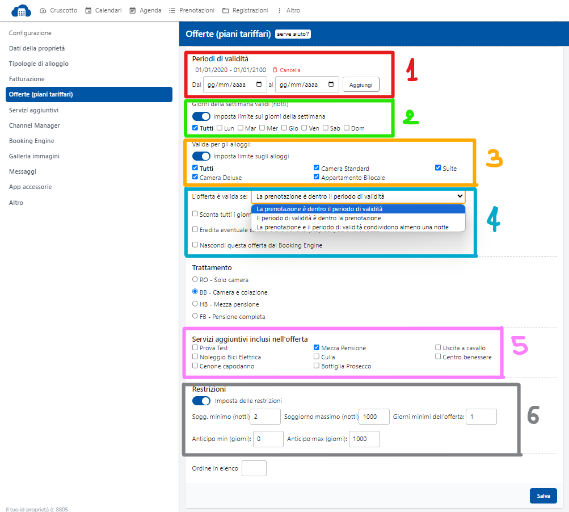Expand the Altro menu in the top bar
569x512 pixels.
(x=288, y=10)
